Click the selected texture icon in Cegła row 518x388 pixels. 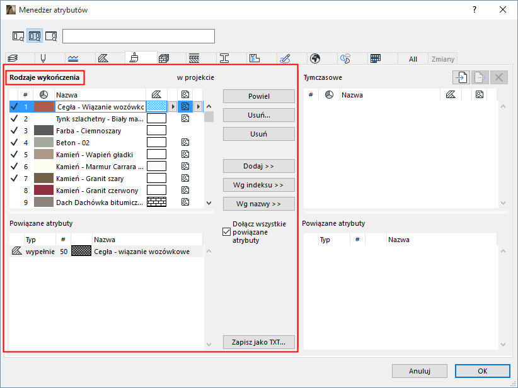[185, 106]
